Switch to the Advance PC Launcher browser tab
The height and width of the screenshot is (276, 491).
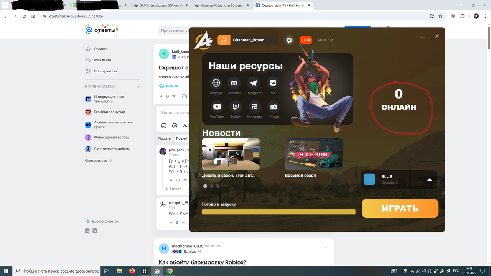[222, 5]
